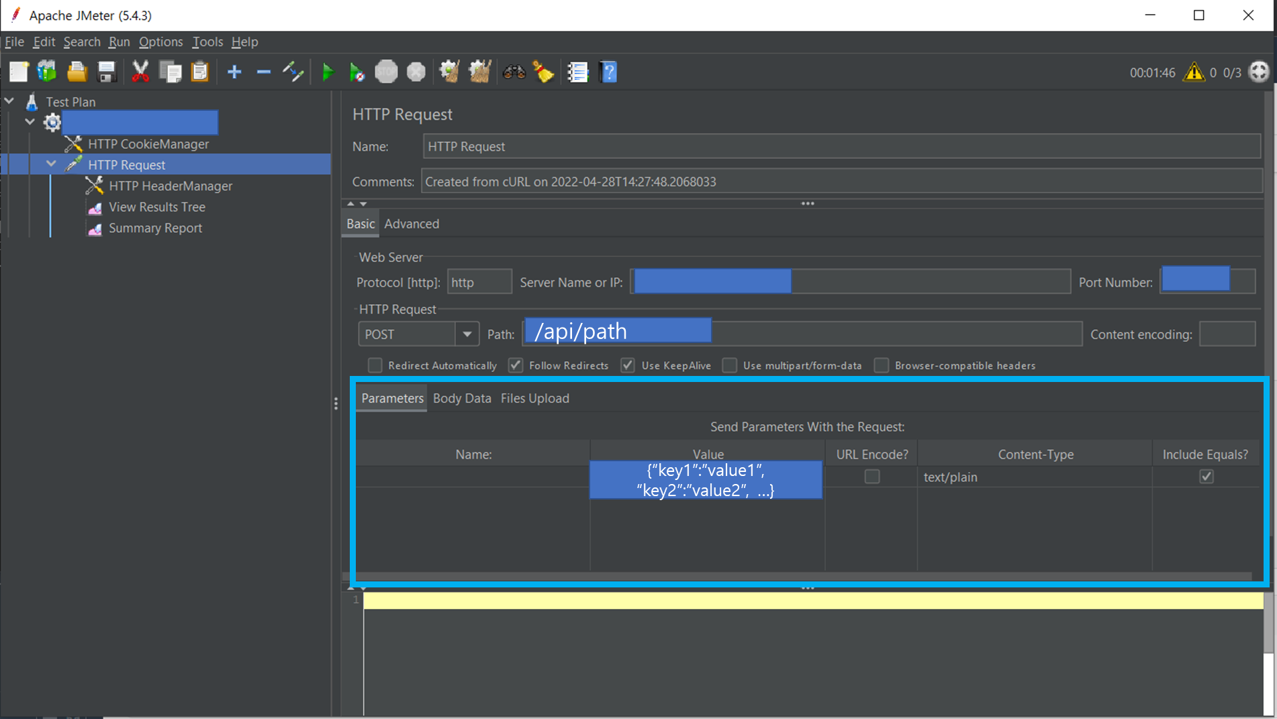
Task: Open the Help menu
Action: click(x=244, y=42)
